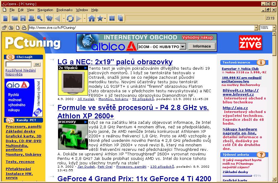Click the document icon left of File menu
The width and height of the screenshot is (278, 183).
pyautogui.click(x=5, y=10)
